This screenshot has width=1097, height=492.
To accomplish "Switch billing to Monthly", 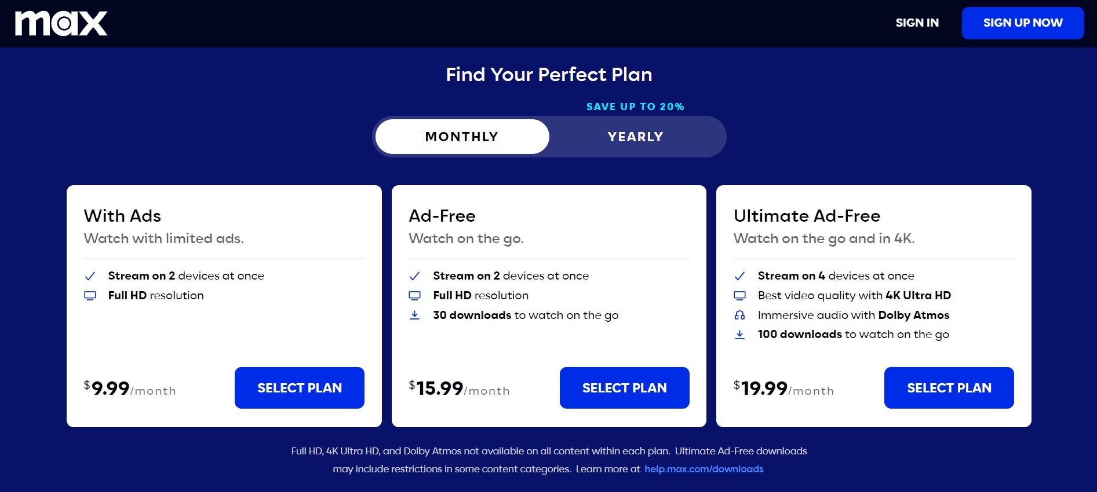I will (x=462, y=137).
